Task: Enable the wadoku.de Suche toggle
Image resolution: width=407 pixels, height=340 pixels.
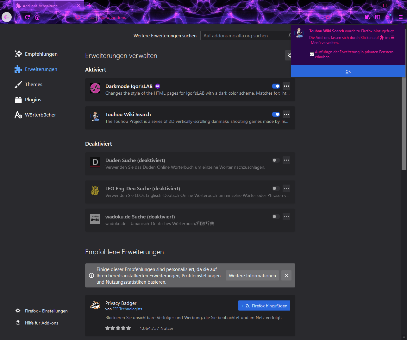Action: pos(276,217)
